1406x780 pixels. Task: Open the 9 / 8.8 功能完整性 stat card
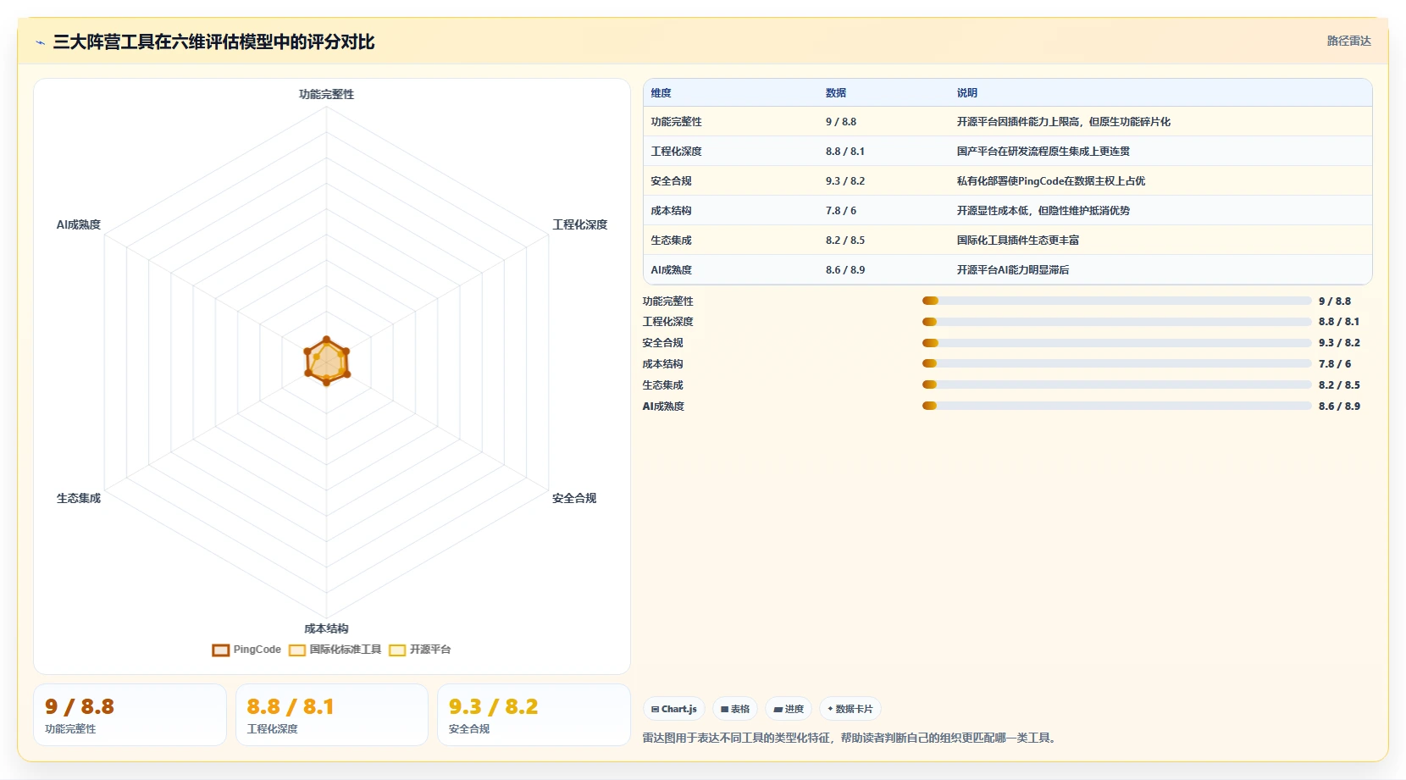130,715
